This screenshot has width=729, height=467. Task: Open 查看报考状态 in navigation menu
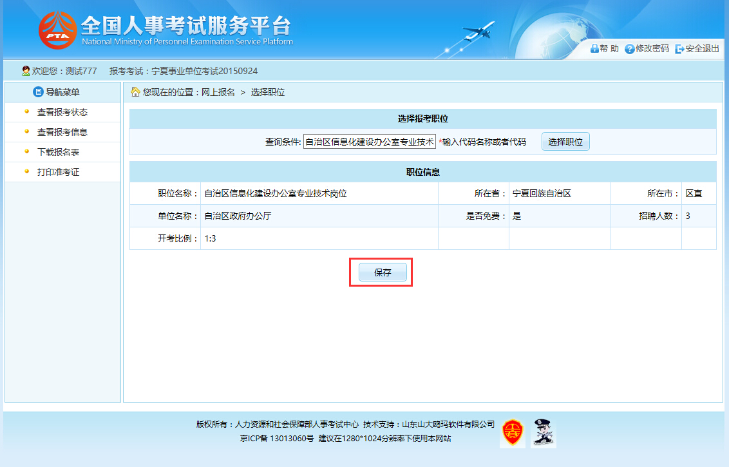62,112
